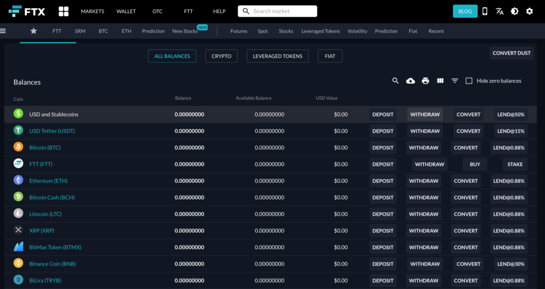545x289 pixels.
Task: Select the ALL BALANCES filter
Action: (172, 56)
